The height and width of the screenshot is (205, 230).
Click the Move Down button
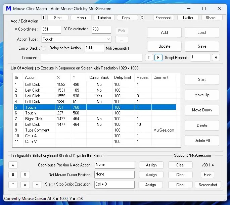coord(202,110)
